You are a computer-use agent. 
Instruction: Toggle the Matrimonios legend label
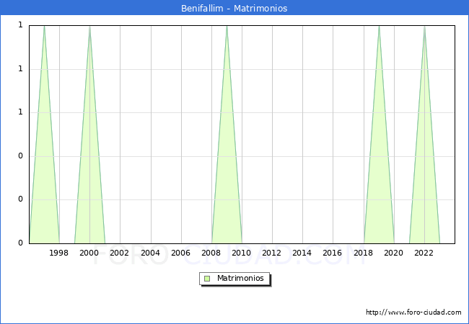tap(241, 278)
